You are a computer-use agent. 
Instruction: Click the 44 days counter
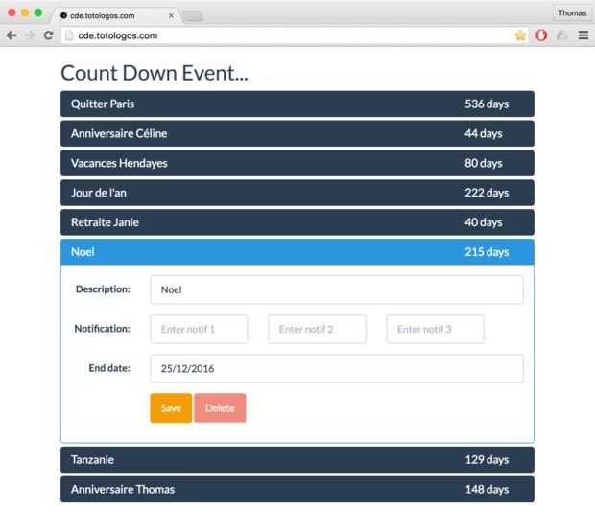[x=484, y=133]
